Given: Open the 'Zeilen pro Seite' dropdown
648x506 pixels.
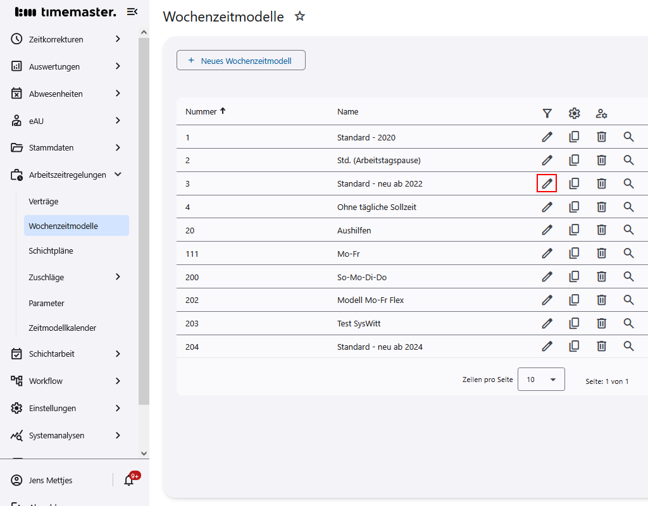Looking at the screenshot, I should click(541, 379).
